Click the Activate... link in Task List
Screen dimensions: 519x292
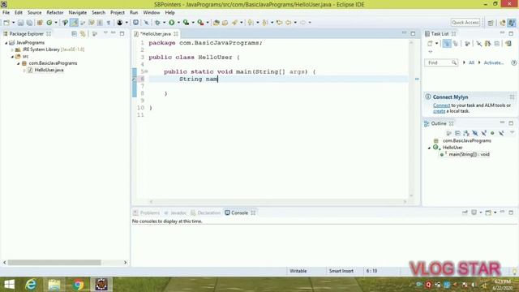click(494, 62)
